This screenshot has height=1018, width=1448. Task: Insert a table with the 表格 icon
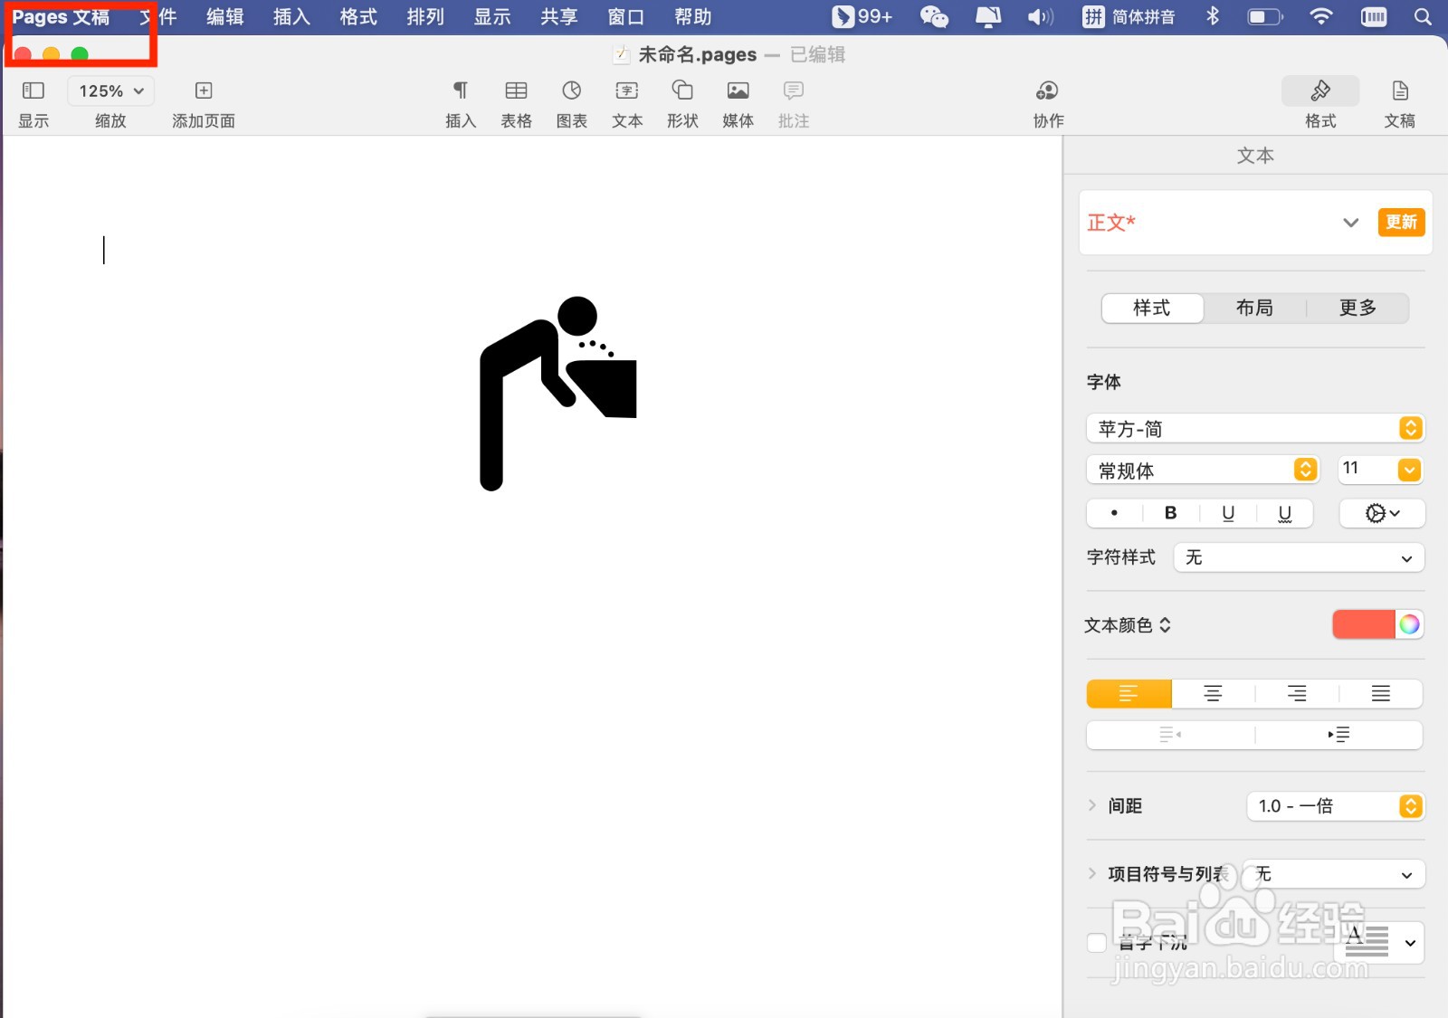pyautogui.click(x=516, y=90)
